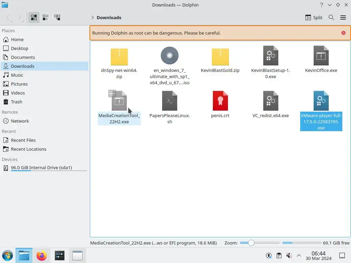Select dnSpy-net-win64.zip archive icon

(x=119, y=57)
